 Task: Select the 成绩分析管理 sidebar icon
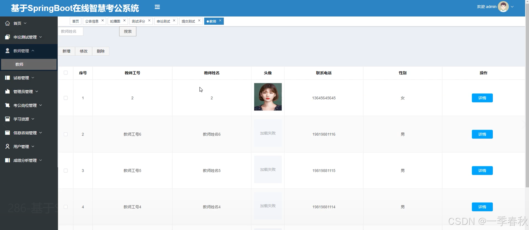click(x=7, y=160)
